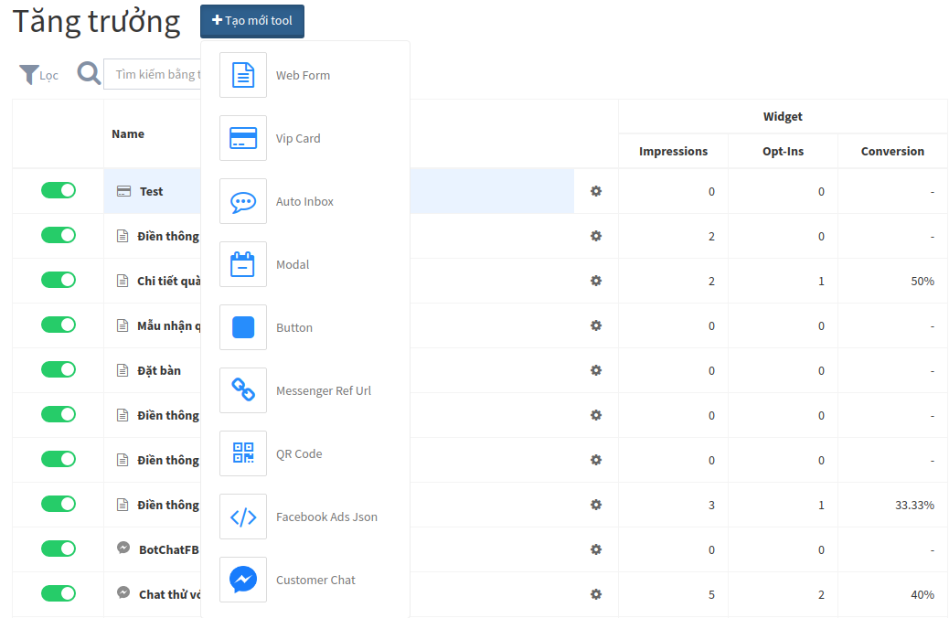Open settings gear for Chi tiết quà row
This screenshot has height=618, width=949.
coord(596,281)
